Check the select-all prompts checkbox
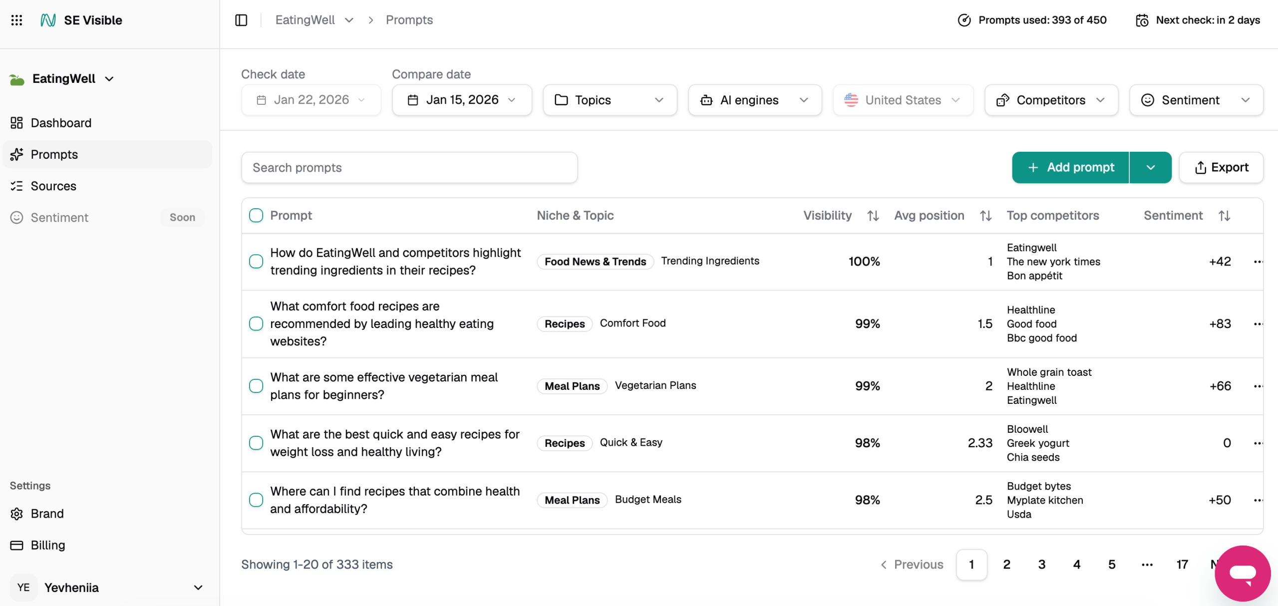This screenshot has width=1278, height=606. point(256,216)
